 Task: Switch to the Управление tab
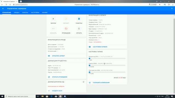click(7, 13)
